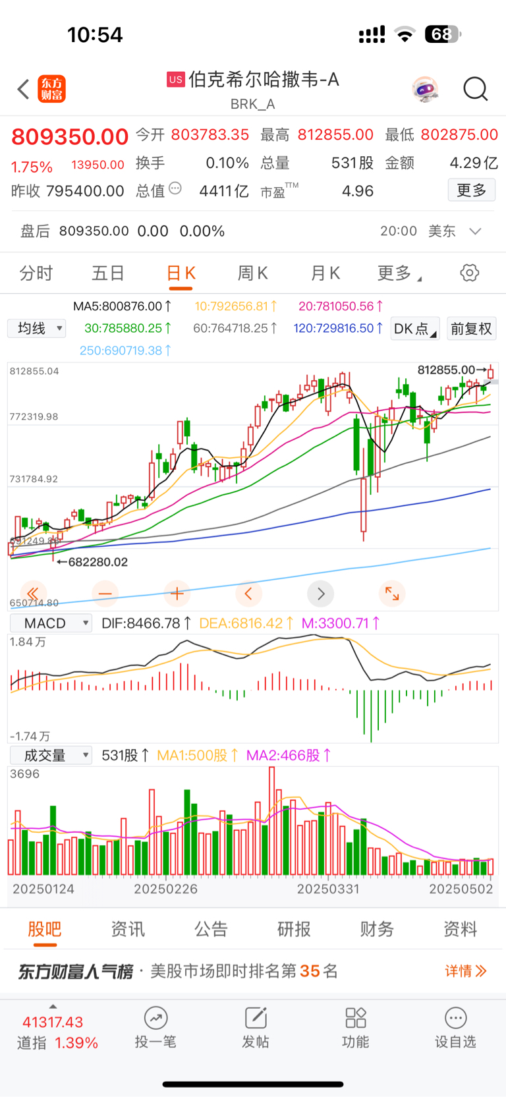Image resolution: width=506 pixels, height=1097 pixels.
Task: Open the 均线 indicator dropdown
Action: [37, 328]
